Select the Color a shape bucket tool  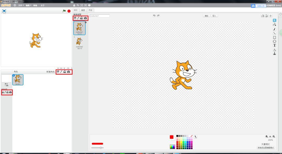274,50
